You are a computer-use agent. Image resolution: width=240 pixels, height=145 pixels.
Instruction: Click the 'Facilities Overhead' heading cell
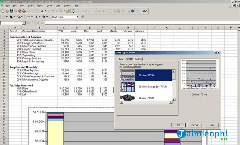click(x=21, y=85)
